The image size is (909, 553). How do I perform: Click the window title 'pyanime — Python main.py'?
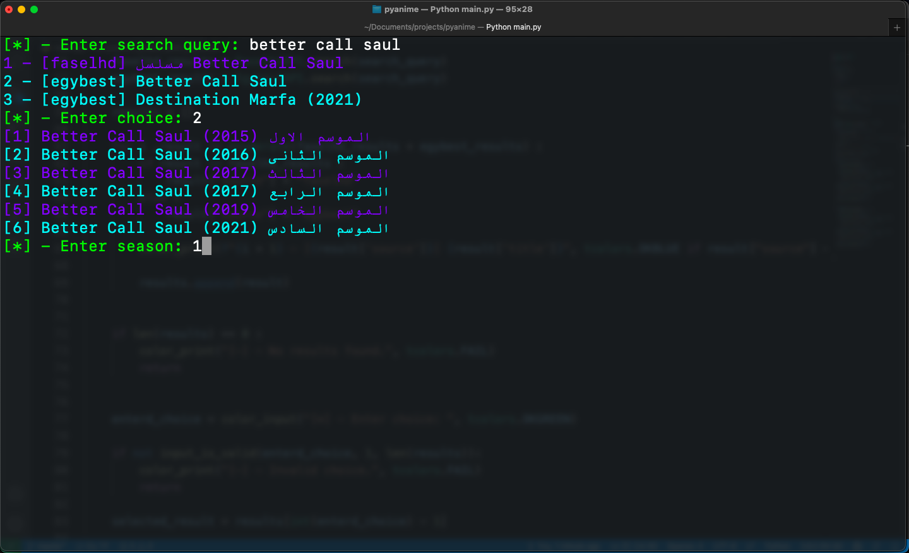click(x=458, y=9)
